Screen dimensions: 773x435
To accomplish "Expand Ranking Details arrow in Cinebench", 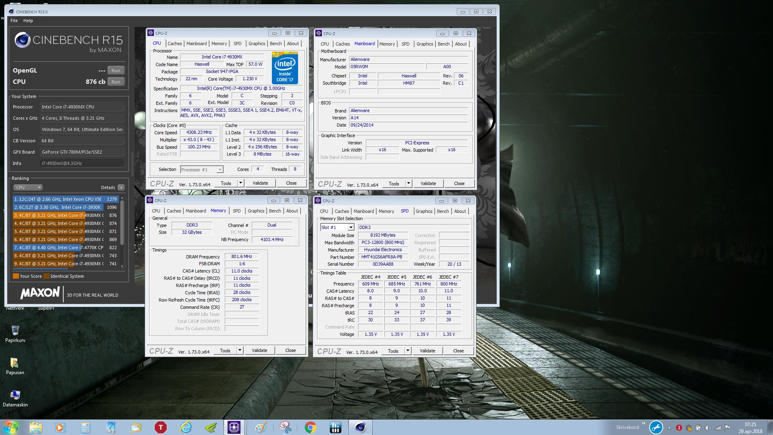I will click(x=121, y=187).
